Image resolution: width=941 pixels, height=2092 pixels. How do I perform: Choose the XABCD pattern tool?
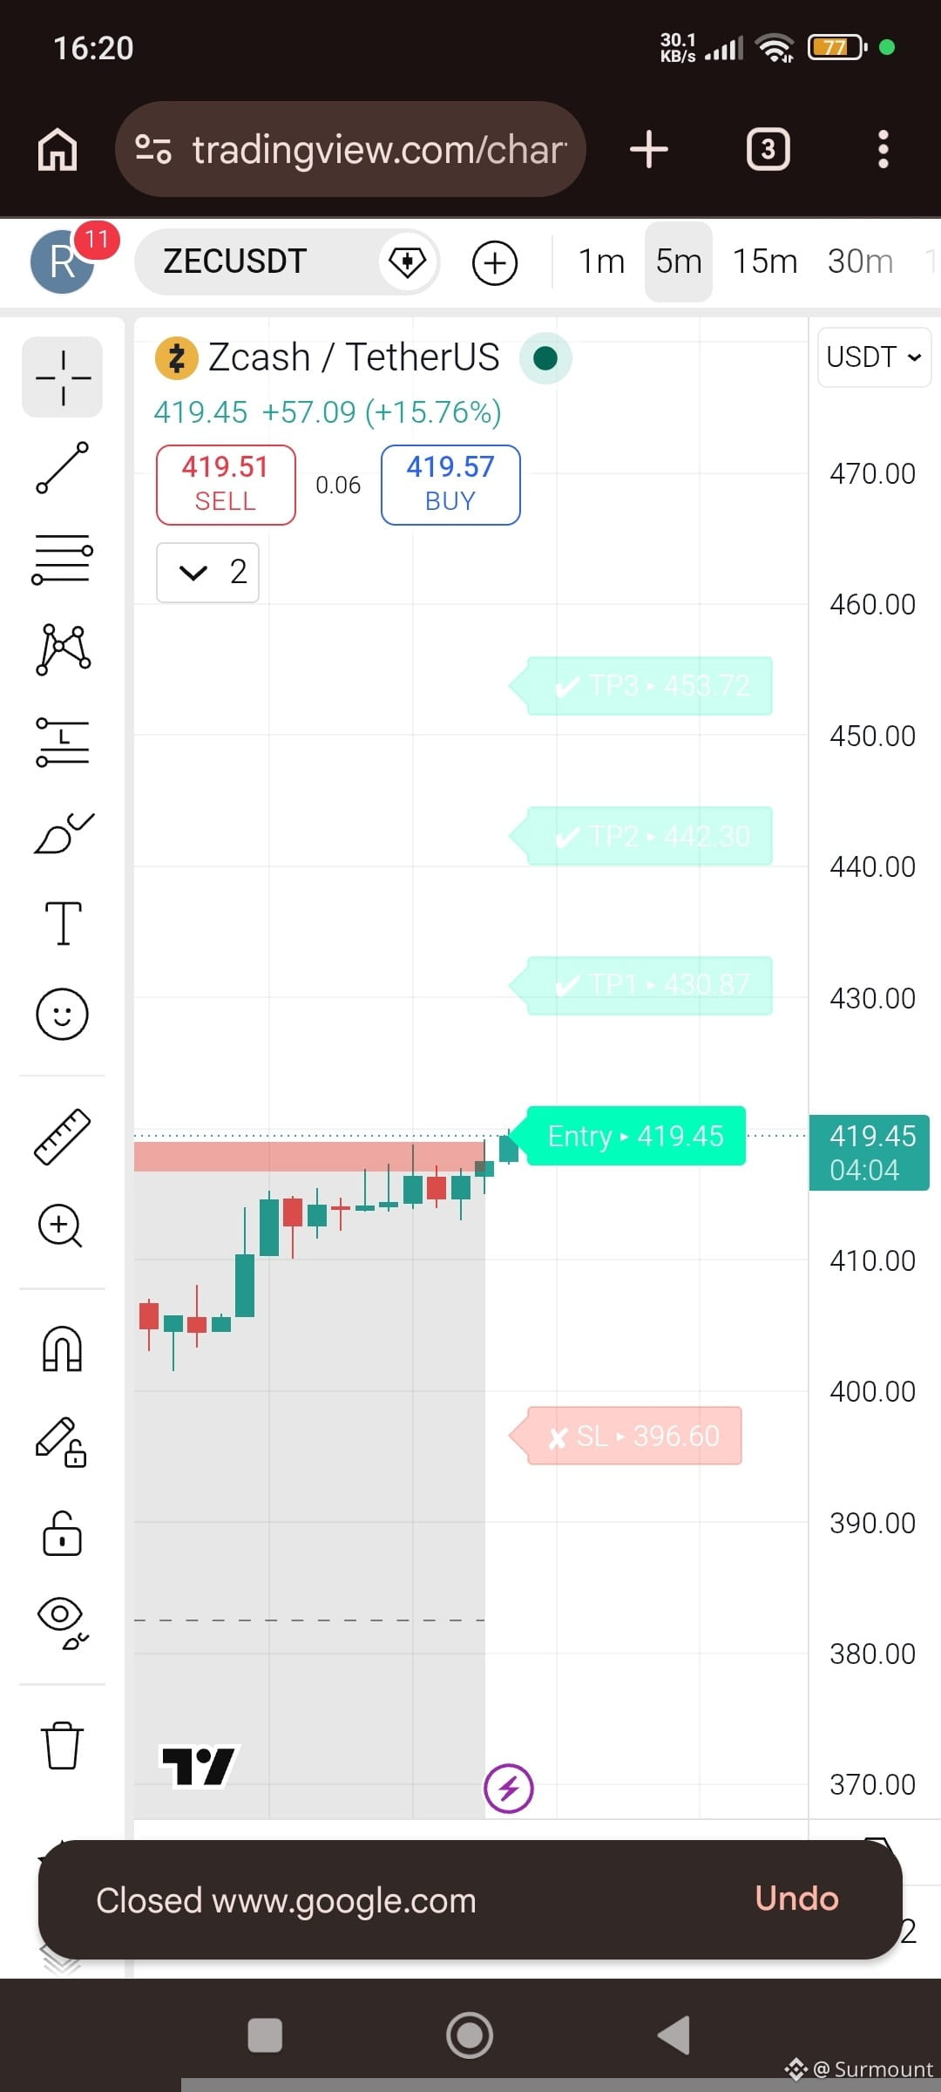click(62, 649)
